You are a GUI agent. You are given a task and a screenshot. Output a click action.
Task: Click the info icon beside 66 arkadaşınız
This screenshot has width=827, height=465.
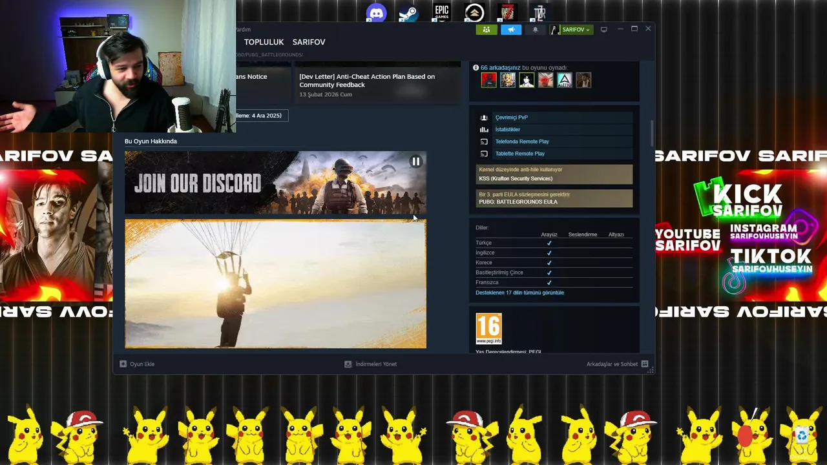(x=476, y=67)
